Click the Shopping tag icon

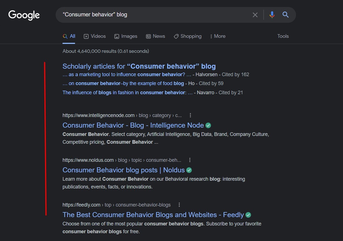tap(176, 36)
